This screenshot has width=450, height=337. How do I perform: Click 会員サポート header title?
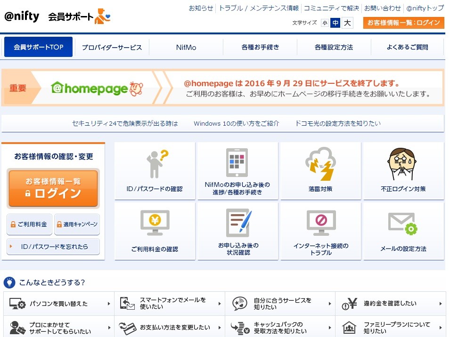(x=71, y=16)
